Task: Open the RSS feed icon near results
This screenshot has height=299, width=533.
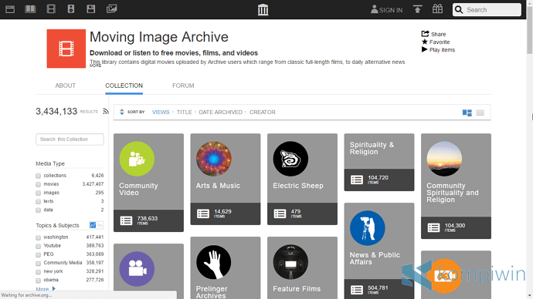Action: (x=106, y=111)
